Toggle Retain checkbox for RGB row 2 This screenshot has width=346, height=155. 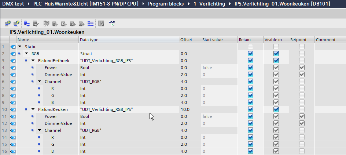250,54
